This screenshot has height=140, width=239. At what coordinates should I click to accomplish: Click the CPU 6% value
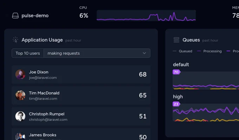tap(84, 15)
